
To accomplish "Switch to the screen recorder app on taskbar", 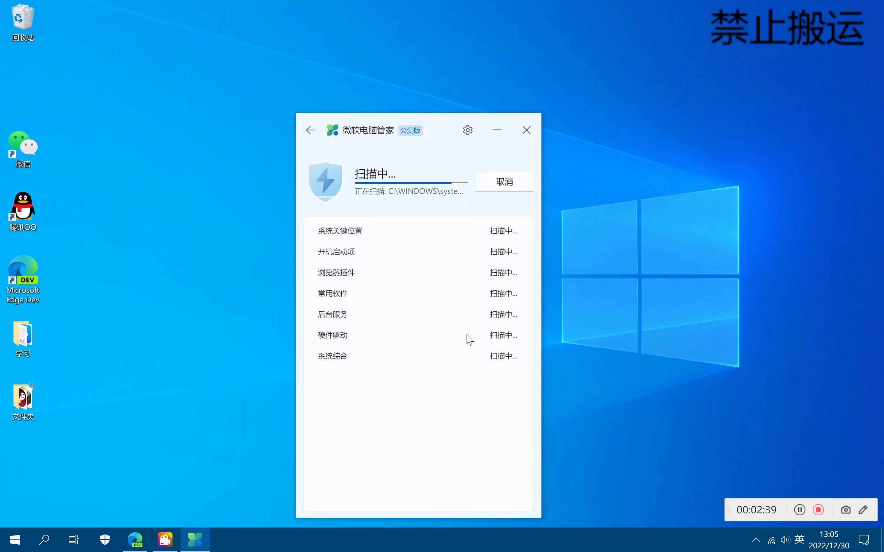I will pyautogui.click(x=165, y=540).
